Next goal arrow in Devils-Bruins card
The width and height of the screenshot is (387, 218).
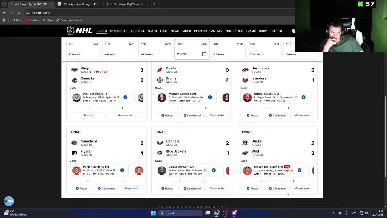pyautogui.click(x=205, y=108)
